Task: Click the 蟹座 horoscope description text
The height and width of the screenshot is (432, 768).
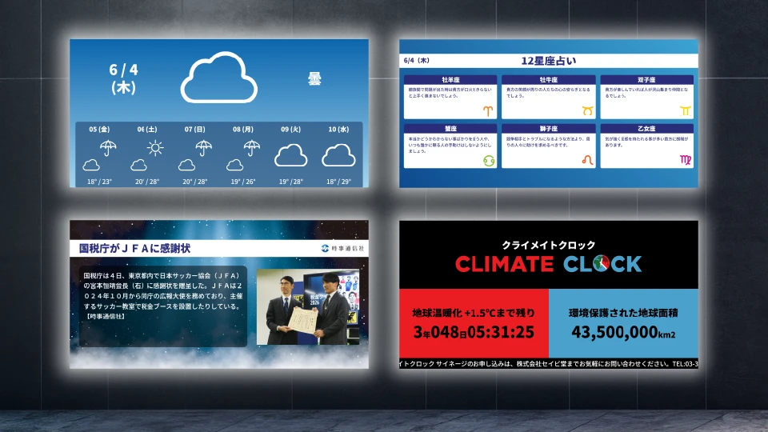Action: (450, 145)
